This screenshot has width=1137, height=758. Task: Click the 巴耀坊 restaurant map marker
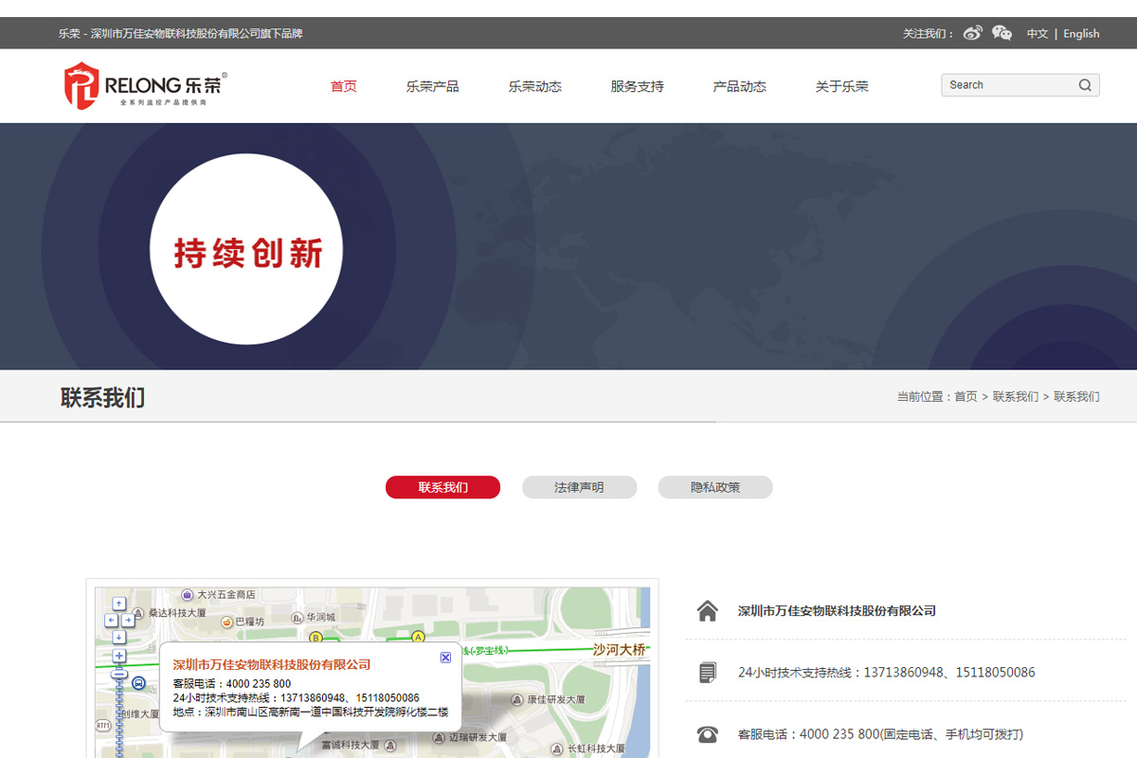pos(226,622)
